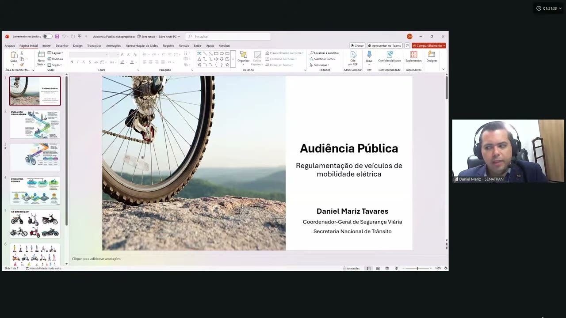Click the increase font size icon
The height and width of the screenshot is (318, 566).
[122, 54]
